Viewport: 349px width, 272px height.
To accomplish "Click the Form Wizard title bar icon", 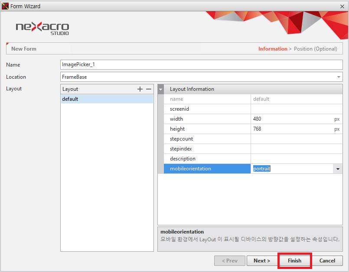I will pyautogui.click(x=5, y=6).
